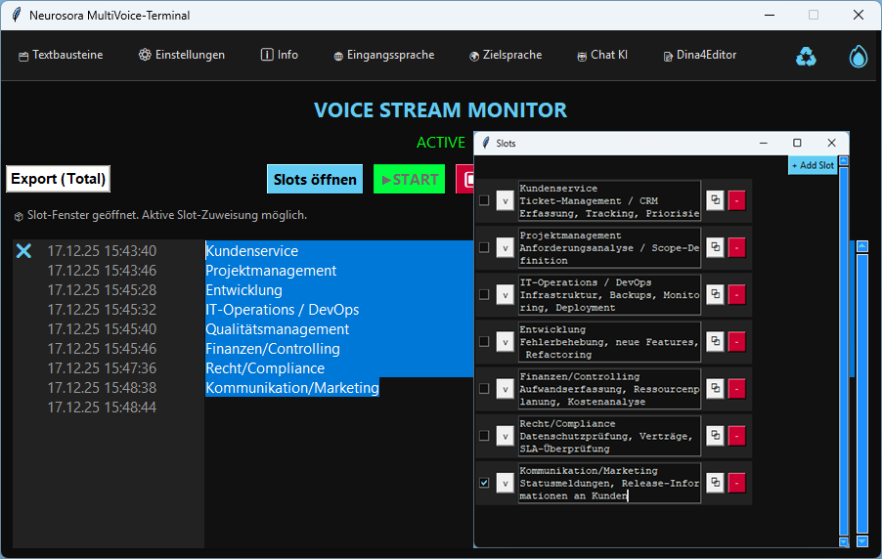Screen dimensions: 882x559
Task: Click the Add Slot button
Action: pyautogui.click(x=812, y=165)
